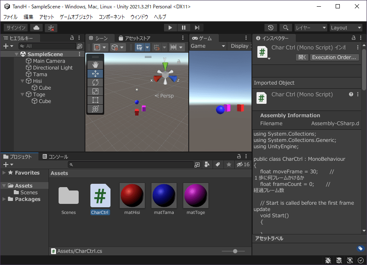Click the search by type icon in Project
The height and width of the screenshot is (265, 367).
click(207, 165)
